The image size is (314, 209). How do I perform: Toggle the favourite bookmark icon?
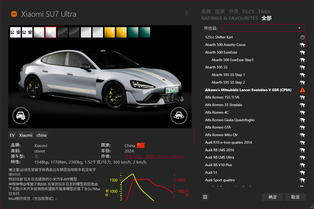click(x=187, y=13)
